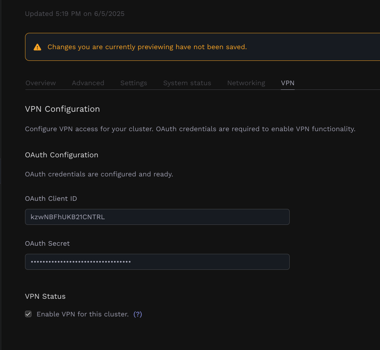The height and width of the screenshot is (350, 380).
Task: Select the currently active VPN tab
Action: pos(288,83)
